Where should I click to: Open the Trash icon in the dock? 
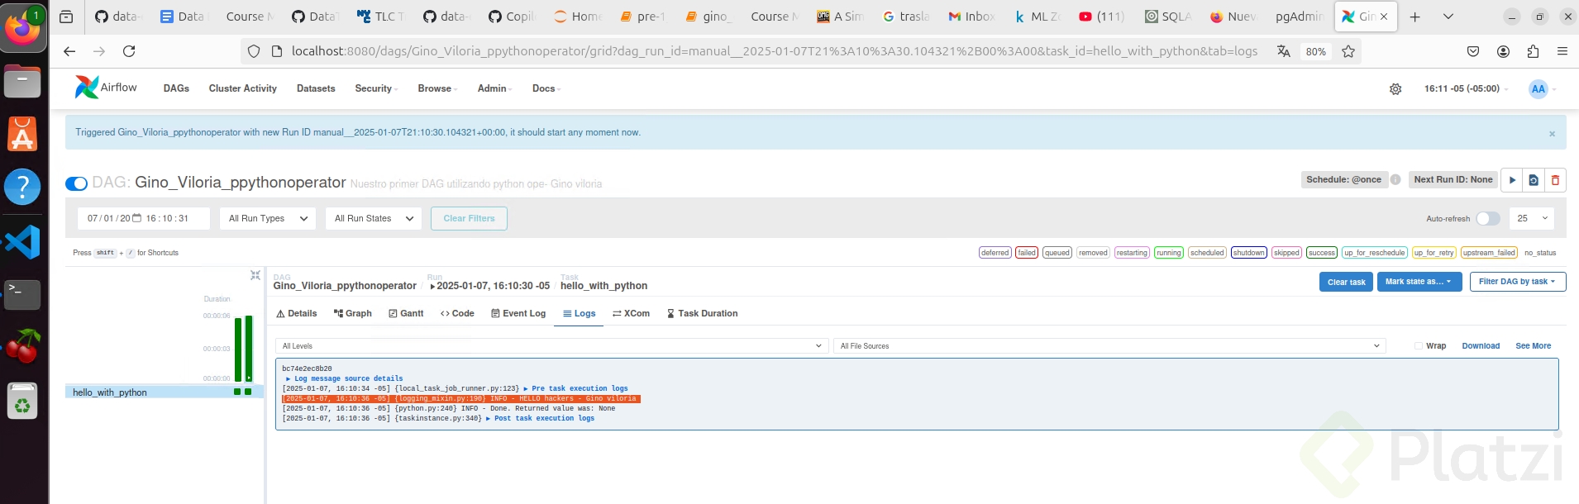tap(23, 402)
